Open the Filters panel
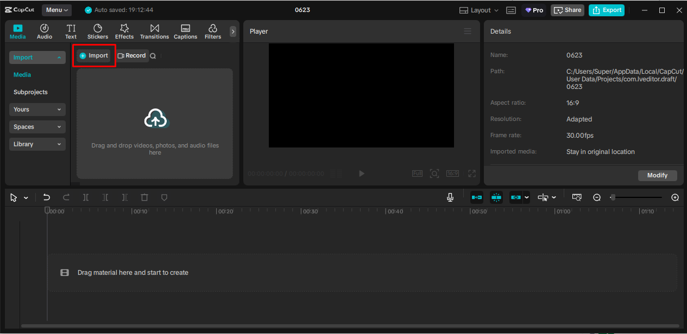This screenshot has height=334, width=687. pos(212,30)
